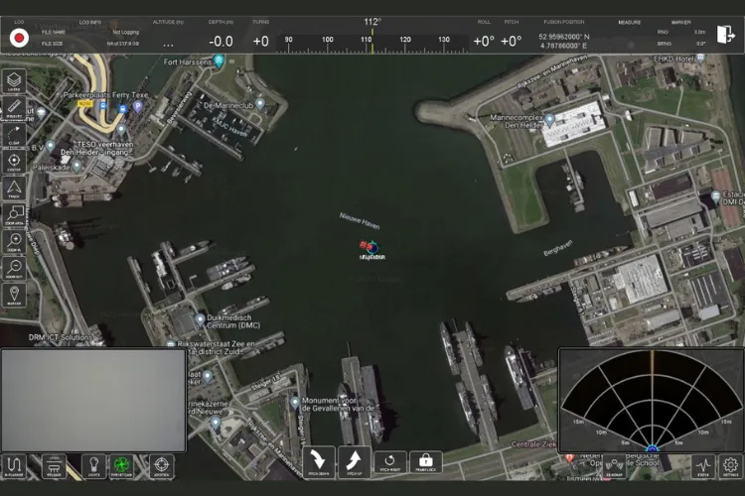
Task: Exit via the door icon
Action: [725, 34]
